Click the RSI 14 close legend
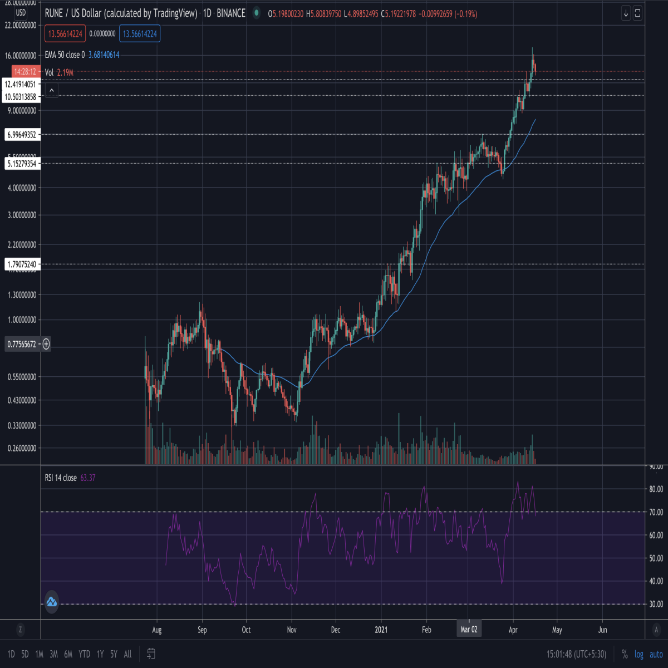Screen dimensions: 668x668 tap(61, 478)
